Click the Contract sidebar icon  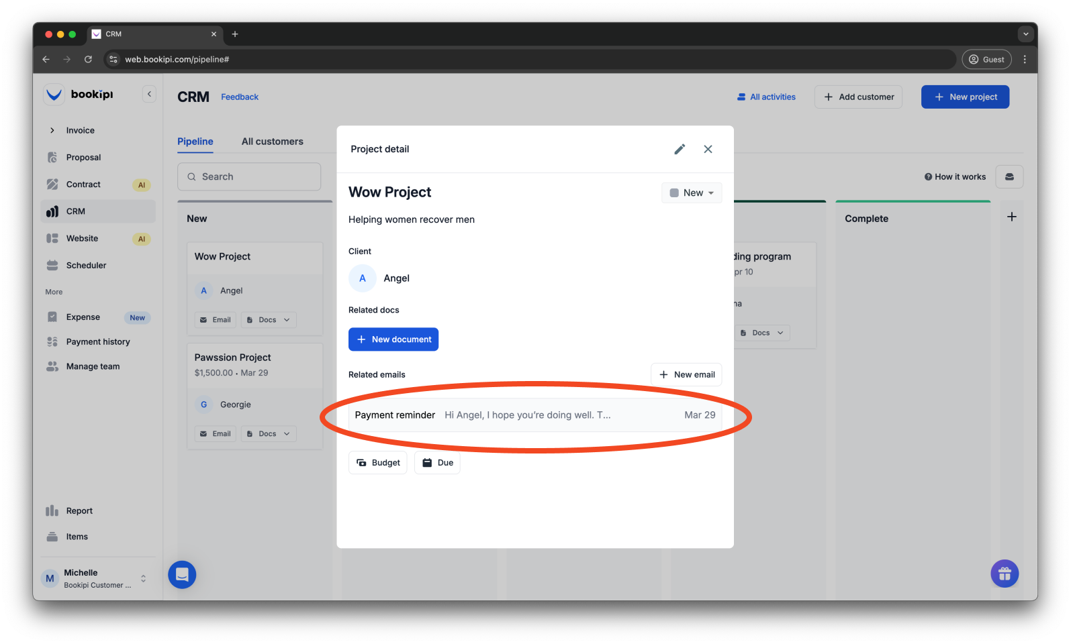52,184
